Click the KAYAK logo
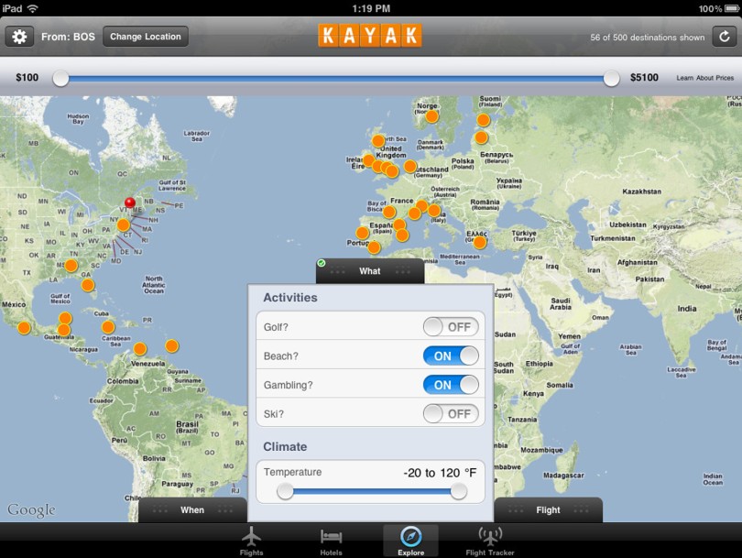742x558 pixels. pos(369,36)
